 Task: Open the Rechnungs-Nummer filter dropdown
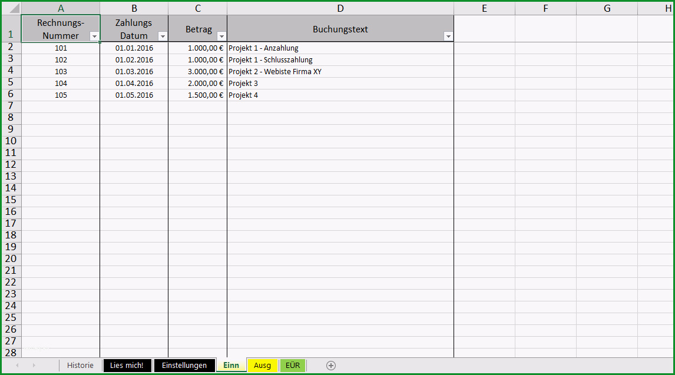point(94,36)
